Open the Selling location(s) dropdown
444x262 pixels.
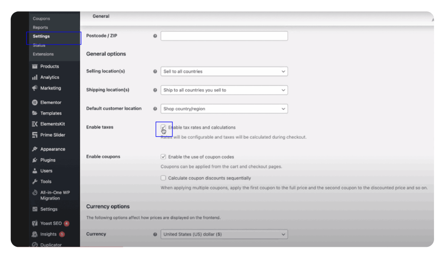tap(224, 71)
